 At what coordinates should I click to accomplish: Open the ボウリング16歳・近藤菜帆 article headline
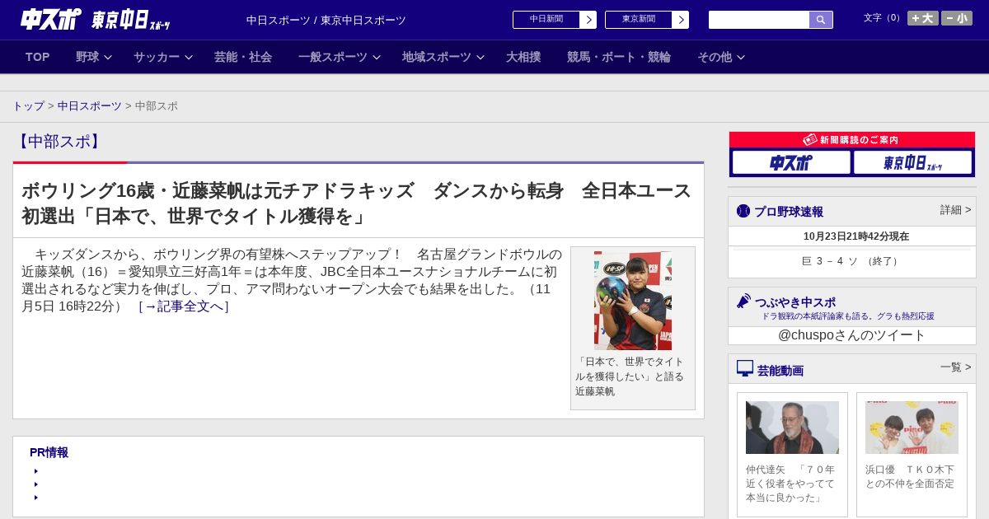tap(356, 203)
